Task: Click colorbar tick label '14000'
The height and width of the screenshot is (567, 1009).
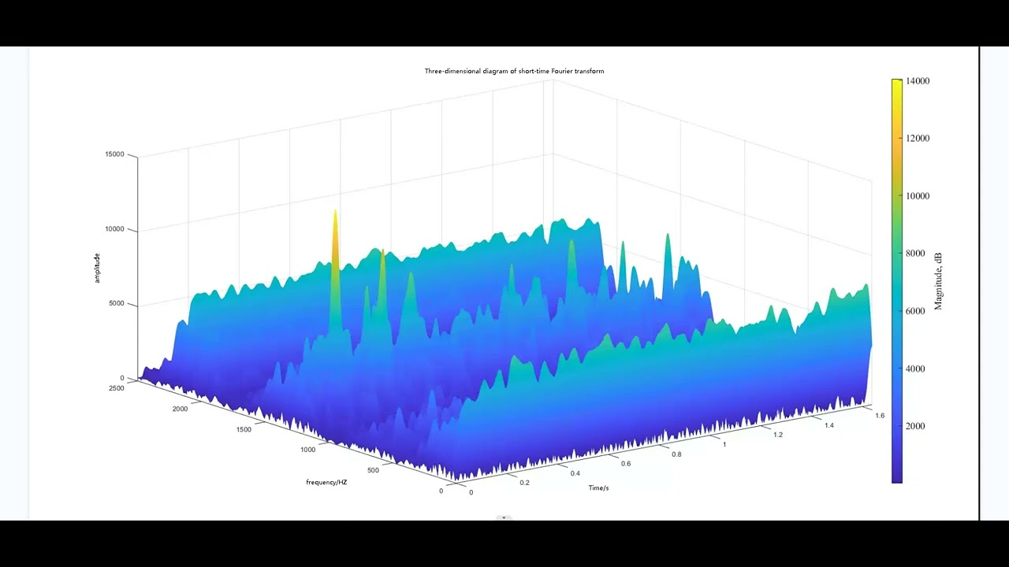Action: pyautogui.click(x=918, y=81)
